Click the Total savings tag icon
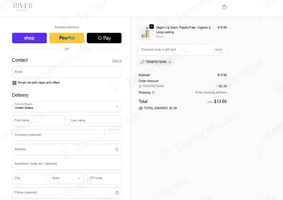 click(x=141, y=109)
